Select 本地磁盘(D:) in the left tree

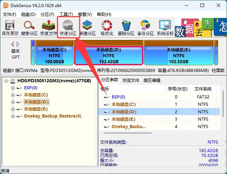36,102
